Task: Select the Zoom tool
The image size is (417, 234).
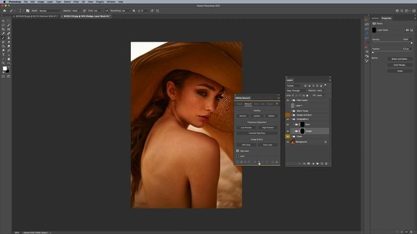Action: (x=3, y=63)
